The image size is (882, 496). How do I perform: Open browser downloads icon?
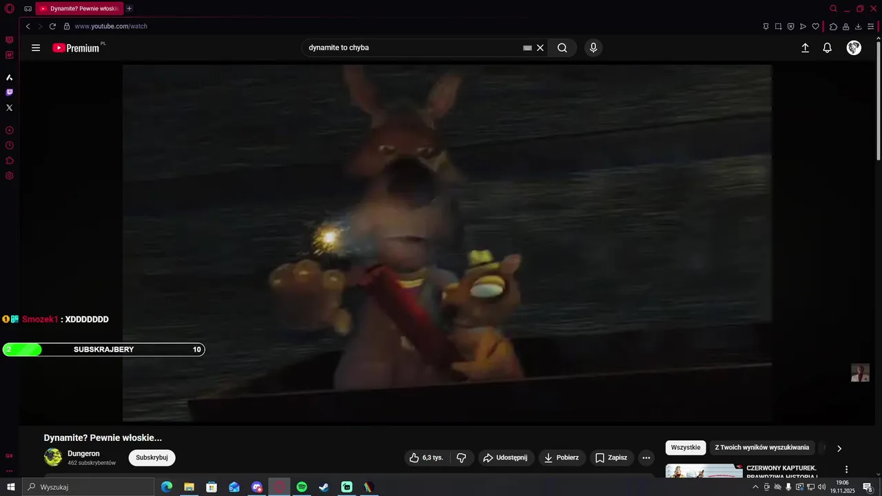858,26
